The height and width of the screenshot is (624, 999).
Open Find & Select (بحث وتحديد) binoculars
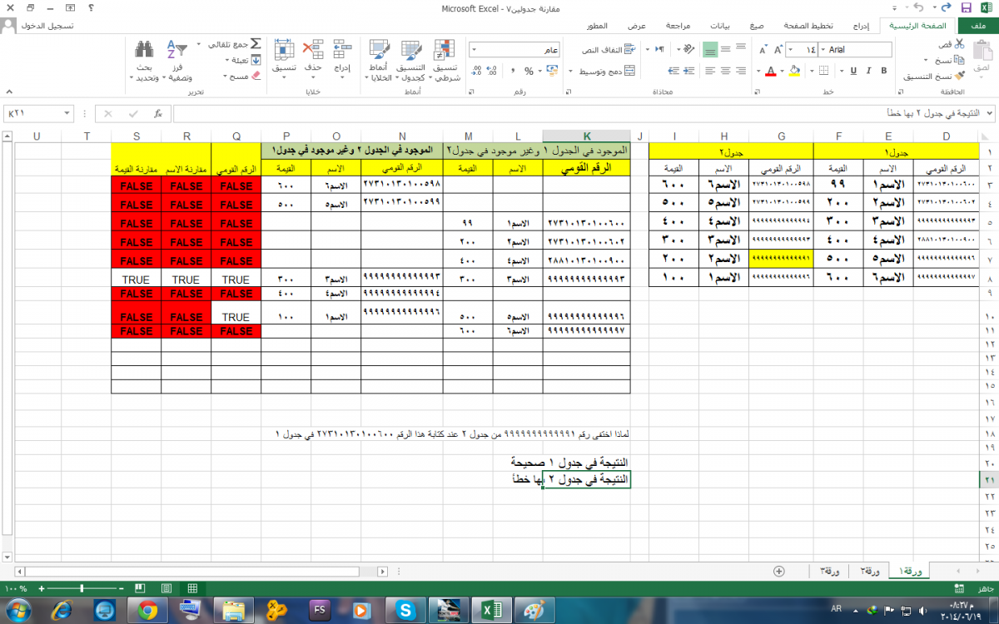[x=143, y=60]
